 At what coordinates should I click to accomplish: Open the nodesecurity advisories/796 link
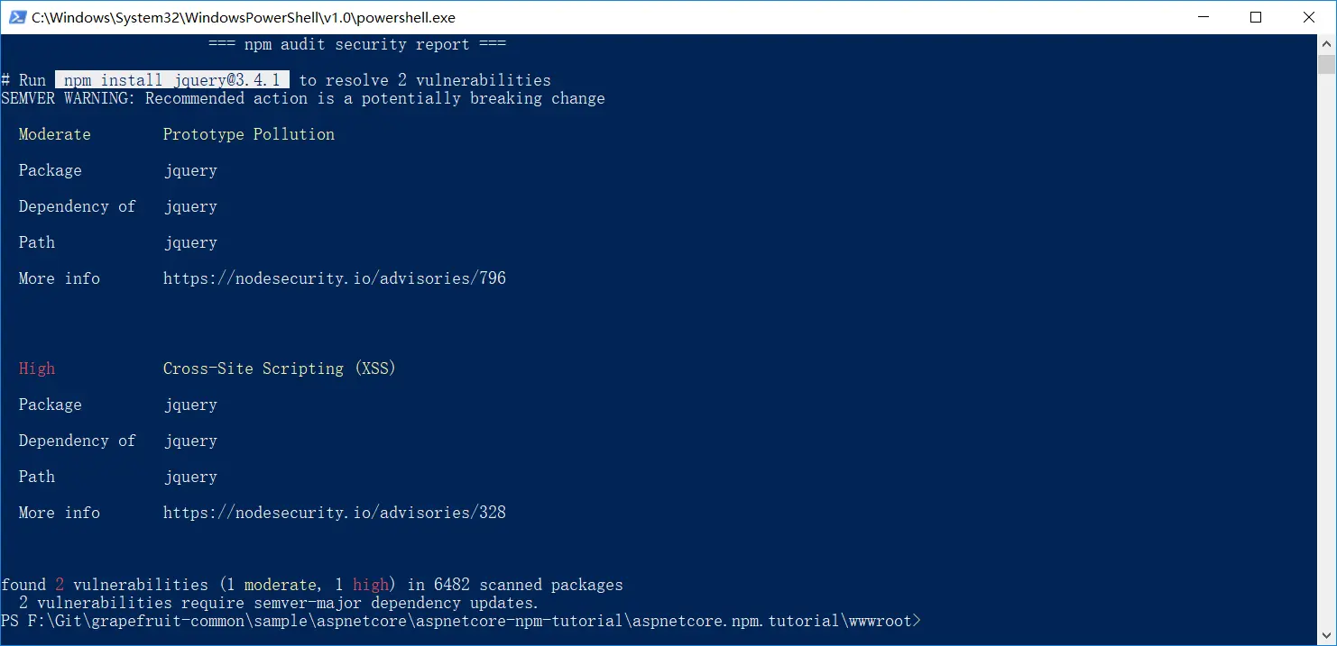point(335,278)
